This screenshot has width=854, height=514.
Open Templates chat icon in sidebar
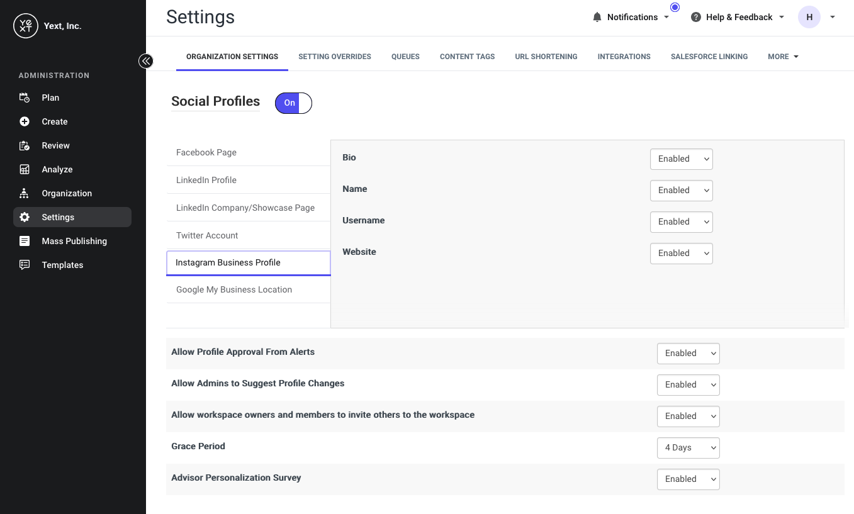pos(25,265)
